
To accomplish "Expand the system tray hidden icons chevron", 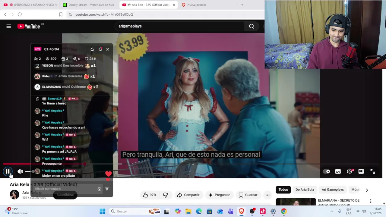I will click(332, 211).
